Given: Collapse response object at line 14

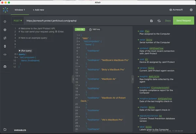Looking at the screenshot, I should [x=79, y=76].
